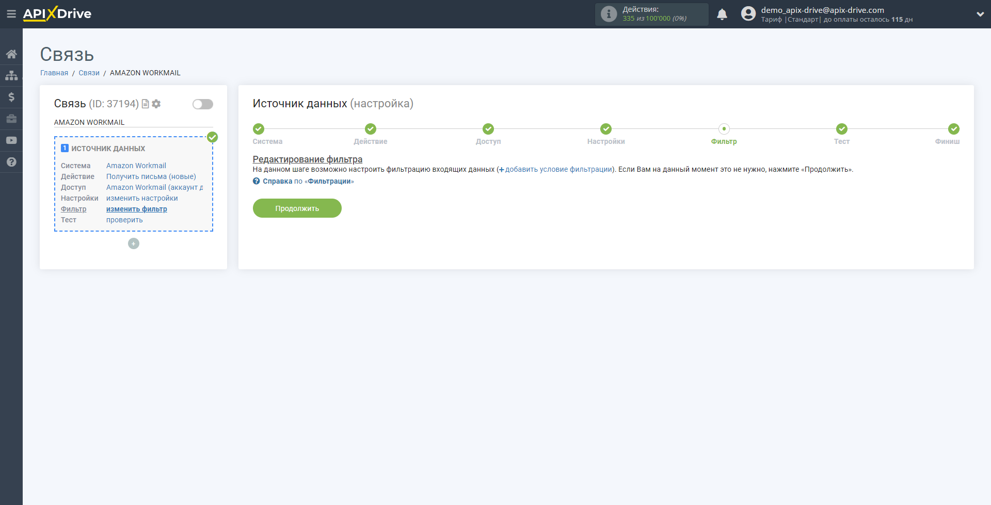Open the briefcase sidebar icon
This screenshot has width=991, height=505.
pyautogui.click(x=11, y=119)
